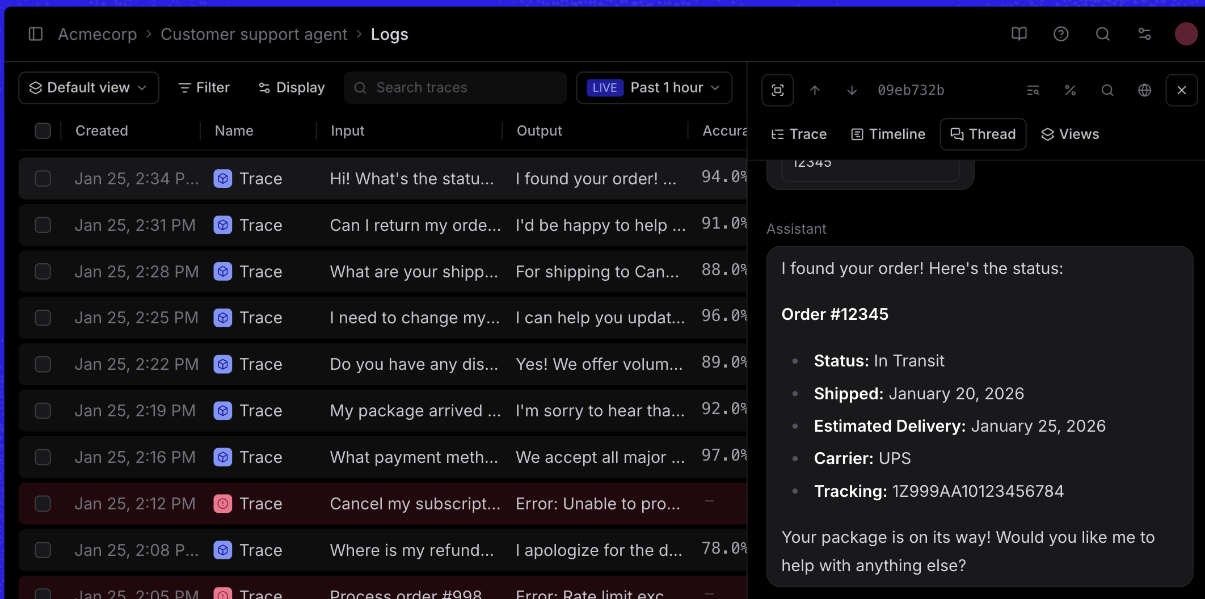Switch to the Trace tab

pyautogui.click(x=799, y=134)
